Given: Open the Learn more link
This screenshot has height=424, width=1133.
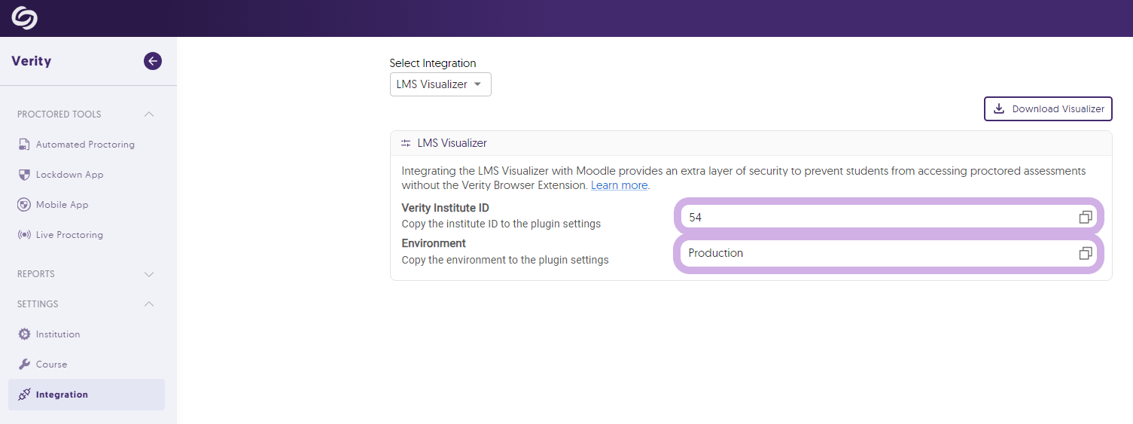Looking at the screenshot, I should [619, 185].
